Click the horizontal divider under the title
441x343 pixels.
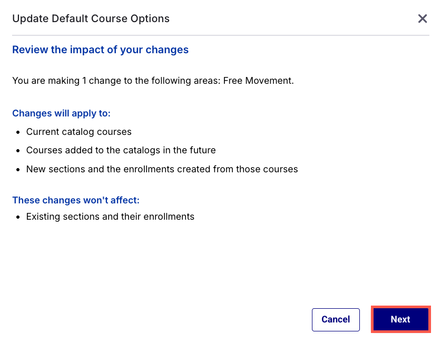220,35
